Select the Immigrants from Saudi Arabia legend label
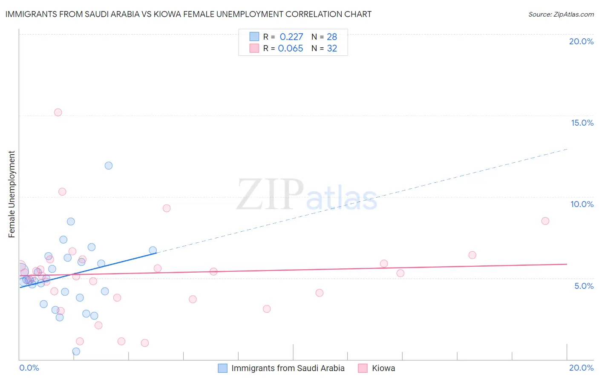 point(288,368)
